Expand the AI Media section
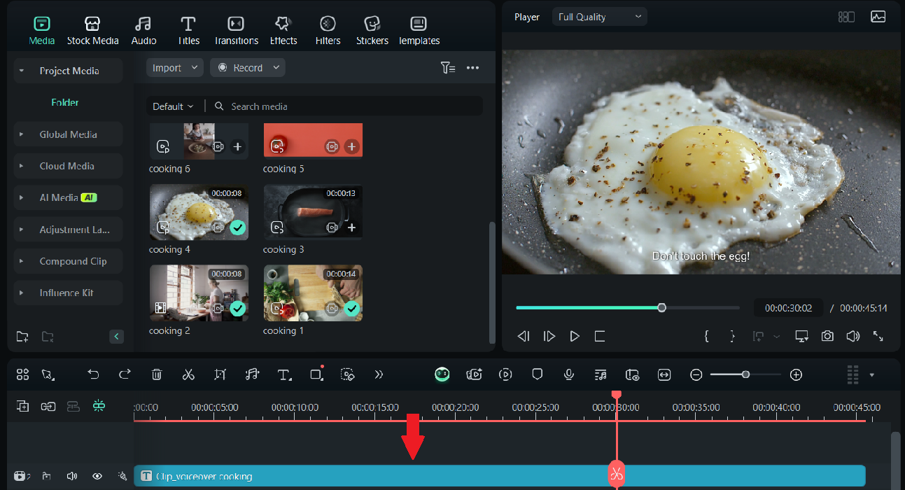The image size is (905, 490). 22,198
